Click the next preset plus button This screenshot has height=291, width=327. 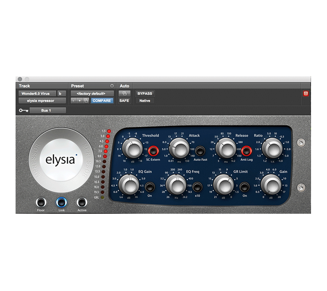(x=80, y=101)
